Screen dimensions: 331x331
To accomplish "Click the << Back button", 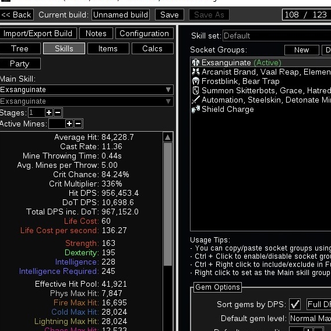I will point(16,15).
